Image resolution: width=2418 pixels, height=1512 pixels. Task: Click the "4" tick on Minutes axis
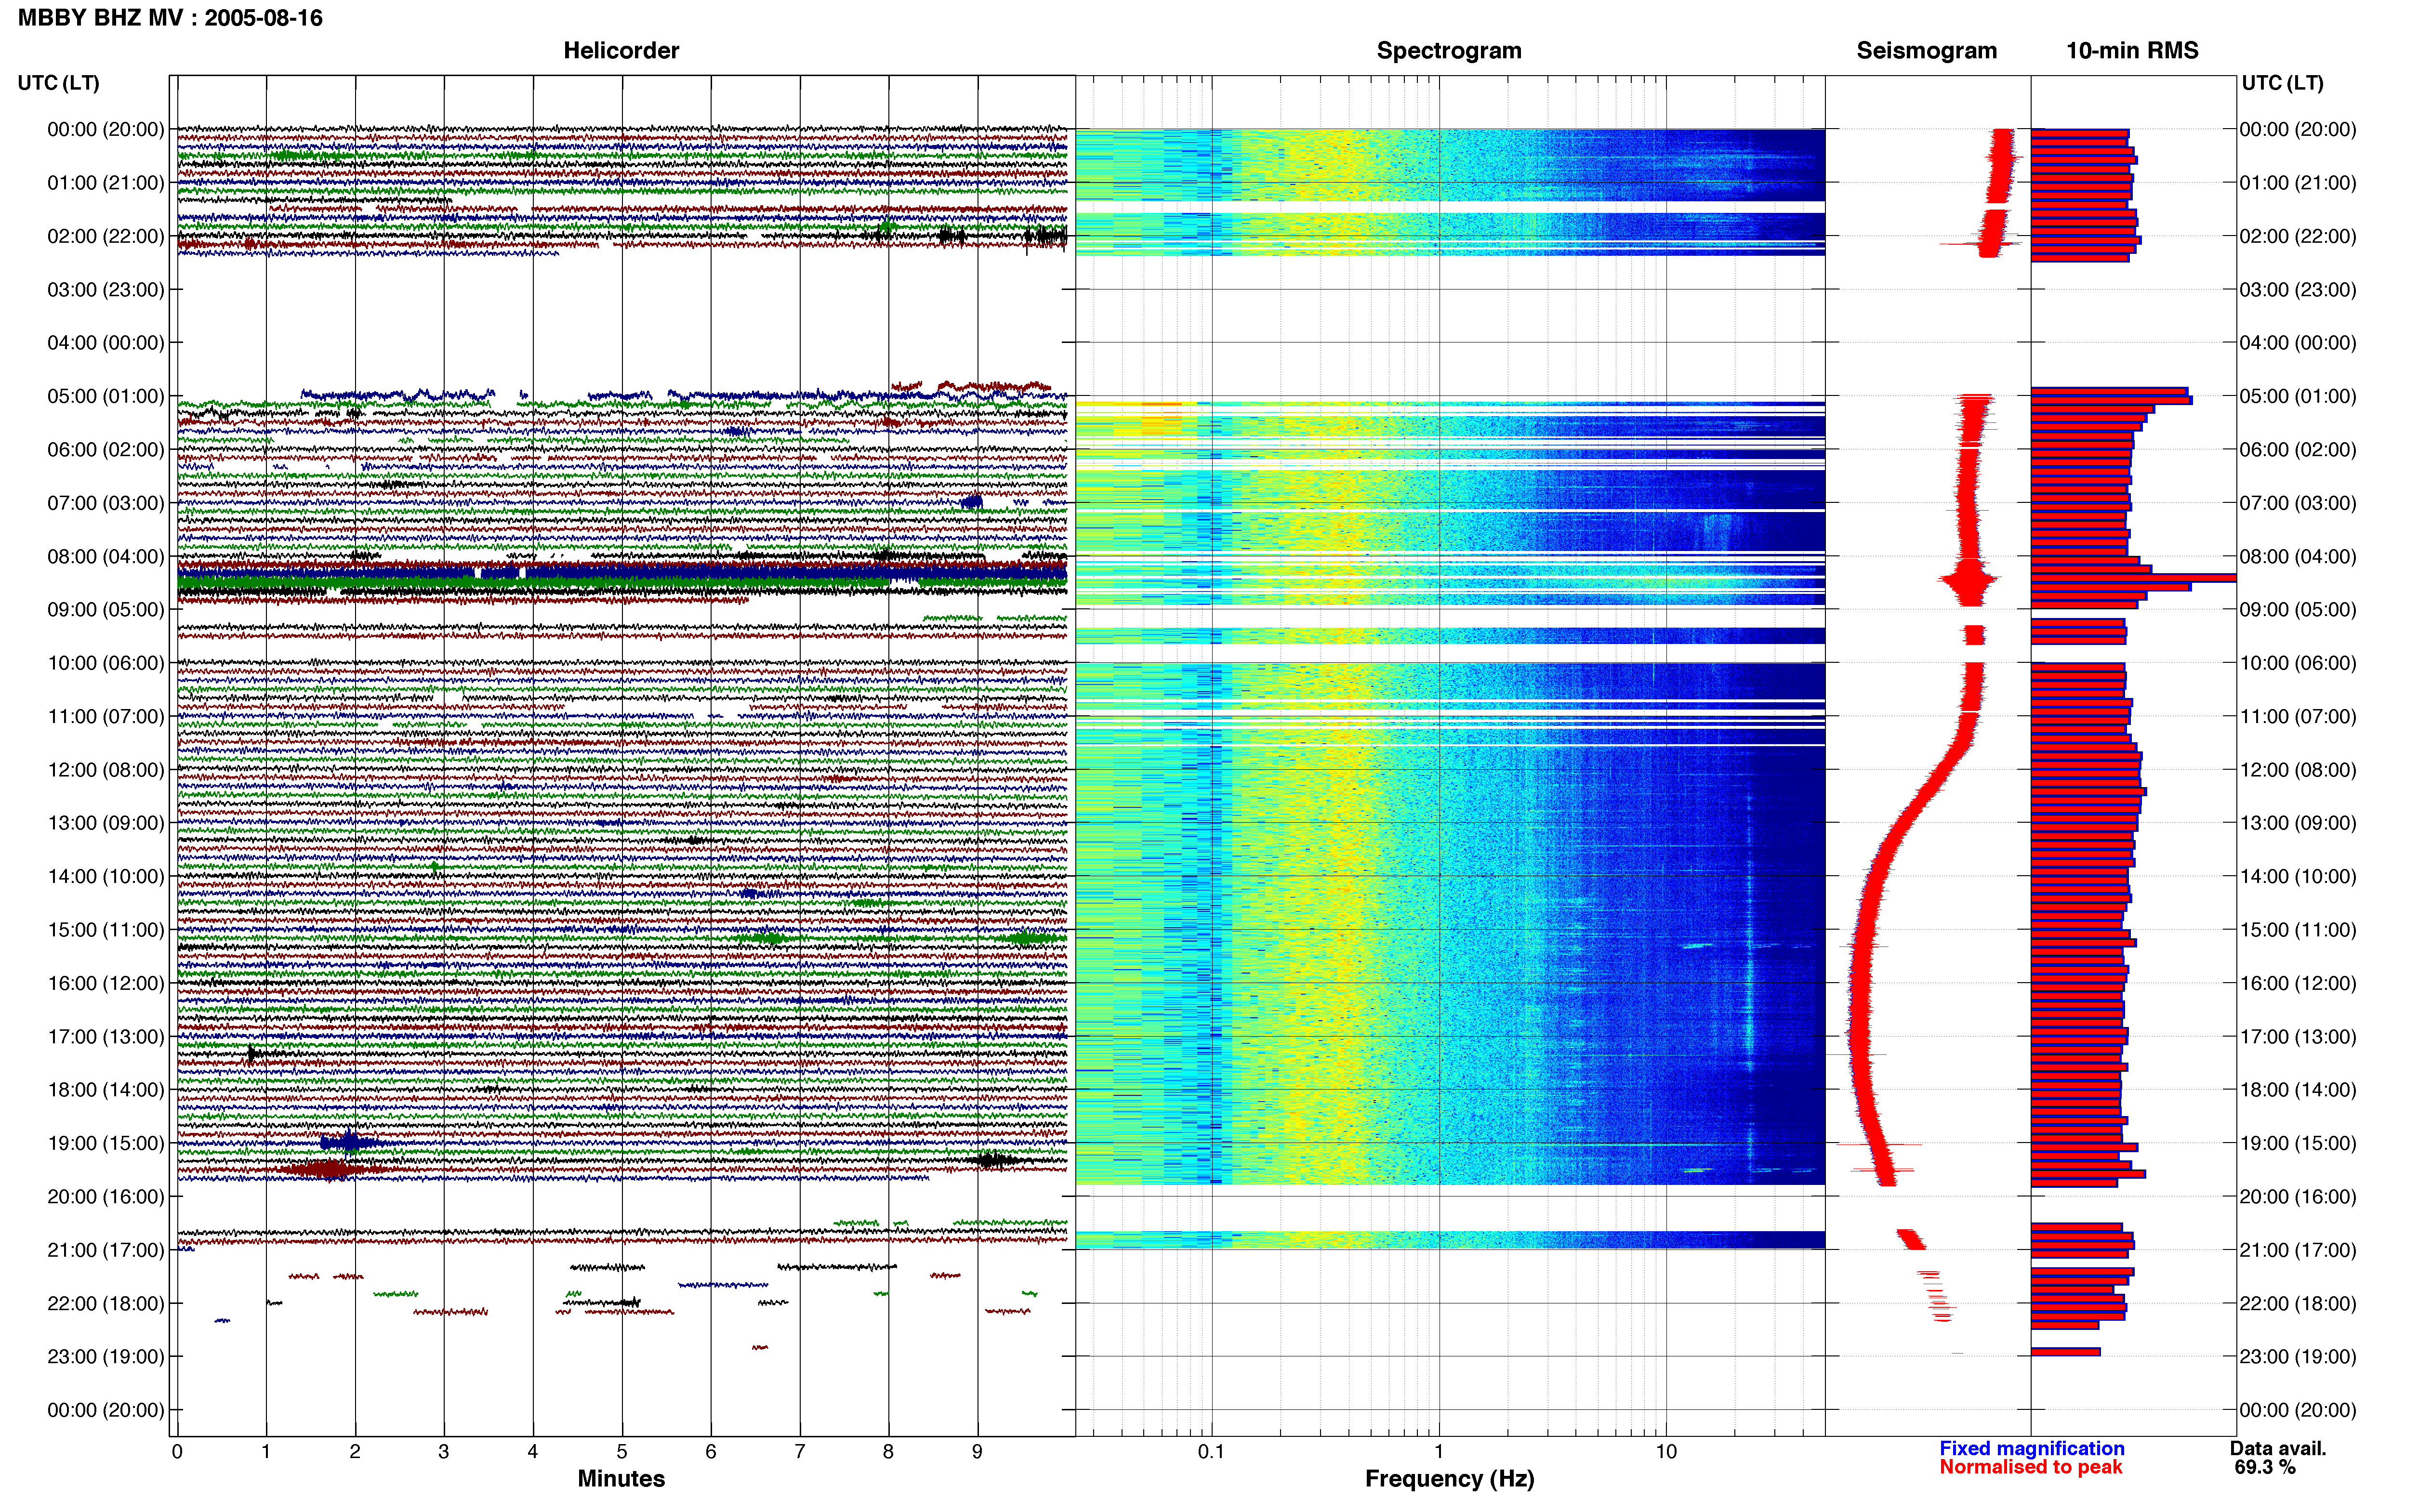[533, 1452]
